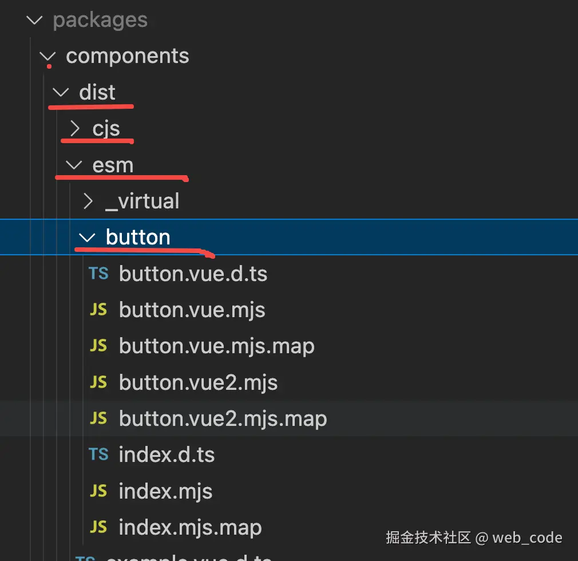Open the index.mjs file

click(165, 491)
